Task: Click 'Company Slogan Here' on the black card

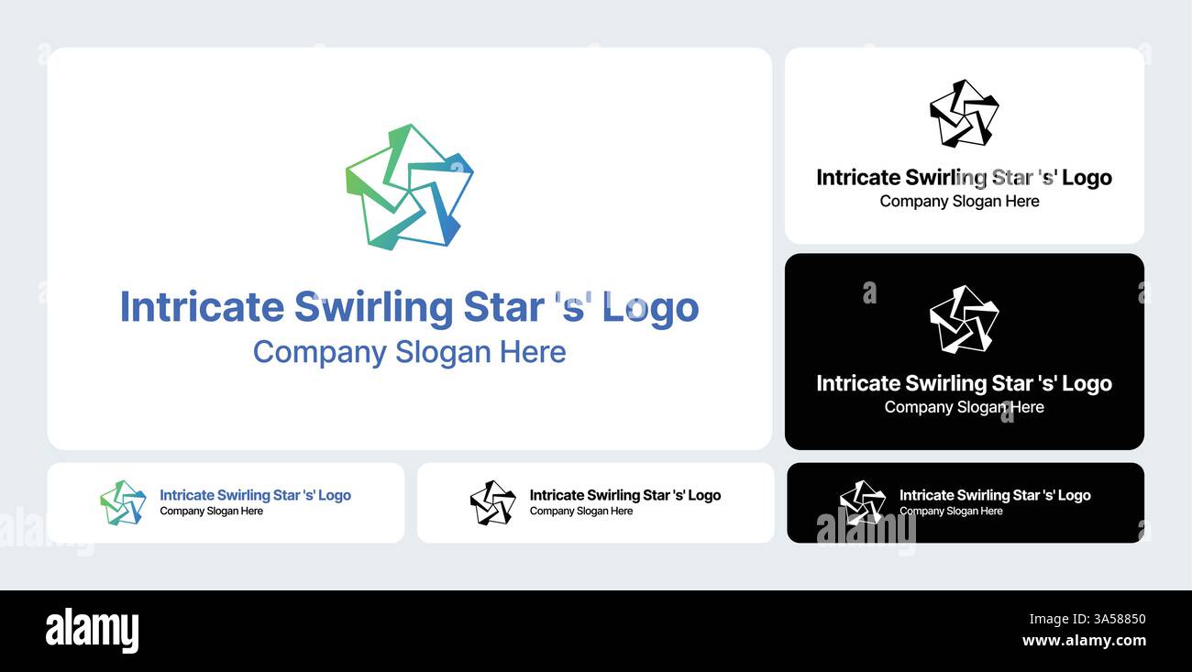Action: click(x=964, y=407)
